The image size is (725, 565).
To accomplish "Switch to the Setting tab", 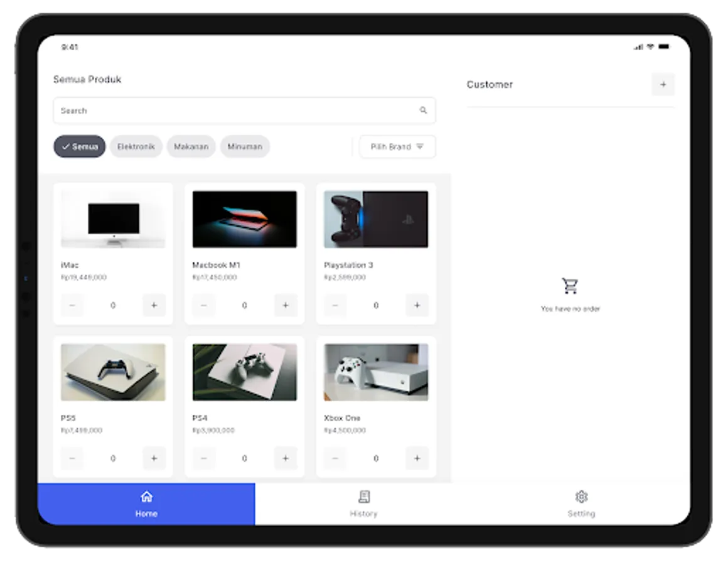I will click(581, 504).
